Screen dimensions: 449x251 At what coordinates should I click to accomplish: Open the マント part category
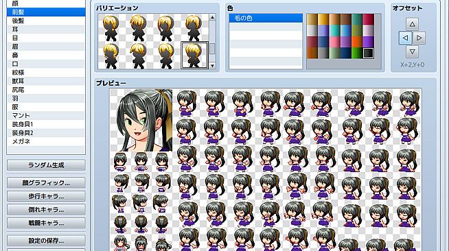pos(46,115)
